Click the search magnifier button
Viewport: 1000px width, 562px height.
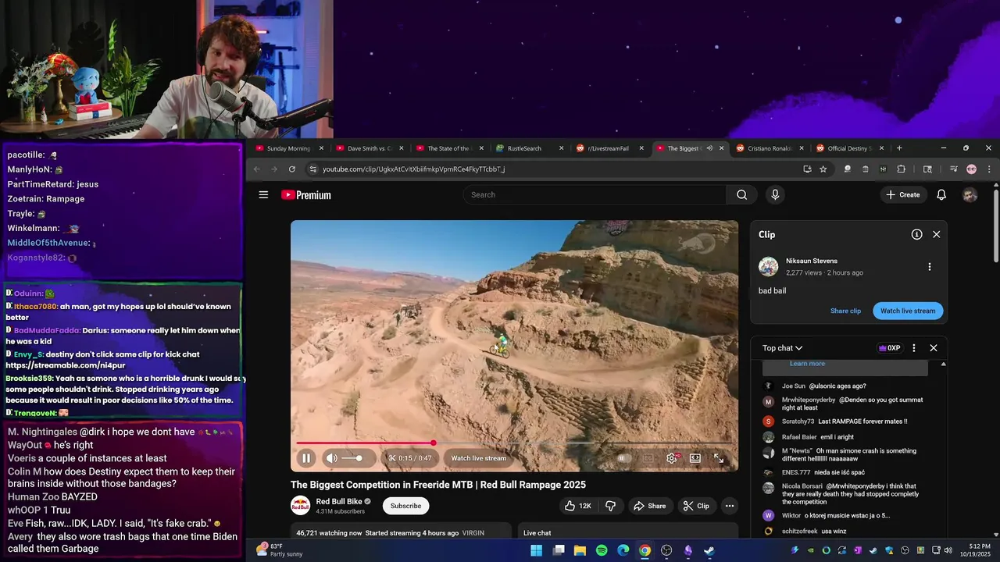coord(741,194)
